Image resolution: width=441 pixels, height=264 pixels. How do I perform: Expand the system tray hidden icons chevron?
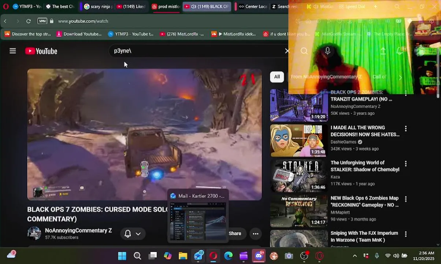tap(355, 256)
